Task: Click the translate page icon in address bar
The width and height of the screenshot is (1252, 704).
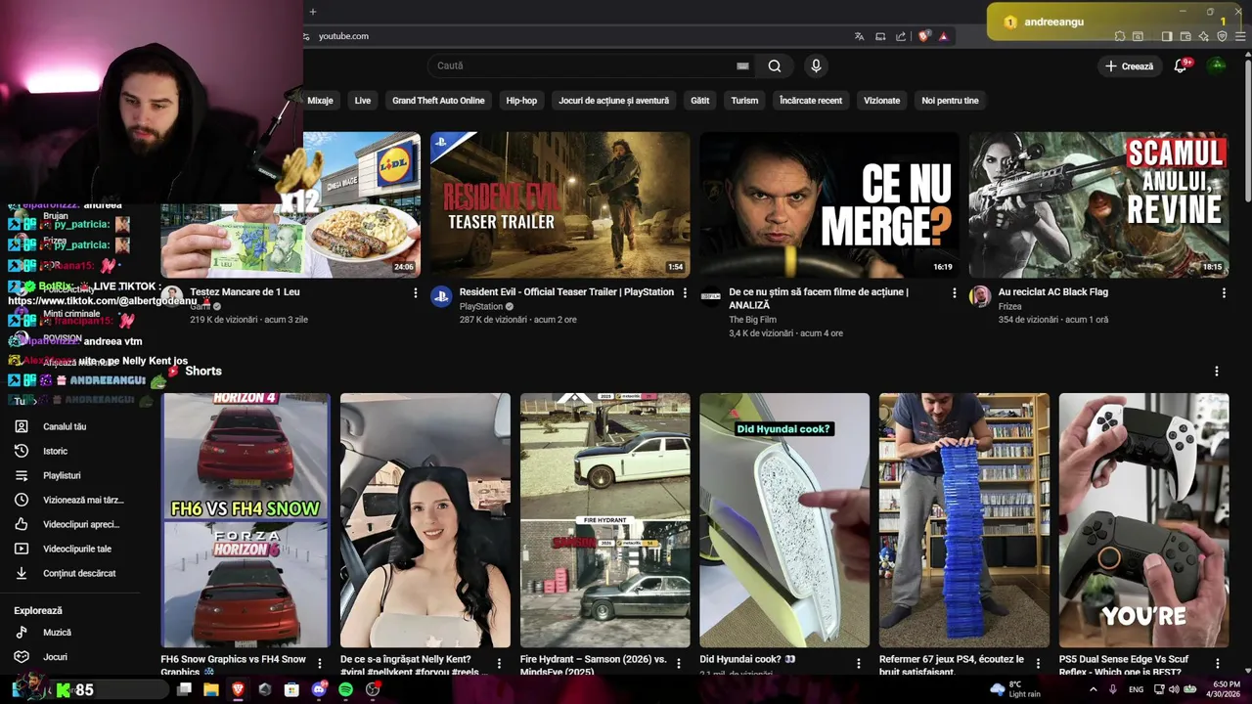Action: pyautogui.click(x=859, y=36)
